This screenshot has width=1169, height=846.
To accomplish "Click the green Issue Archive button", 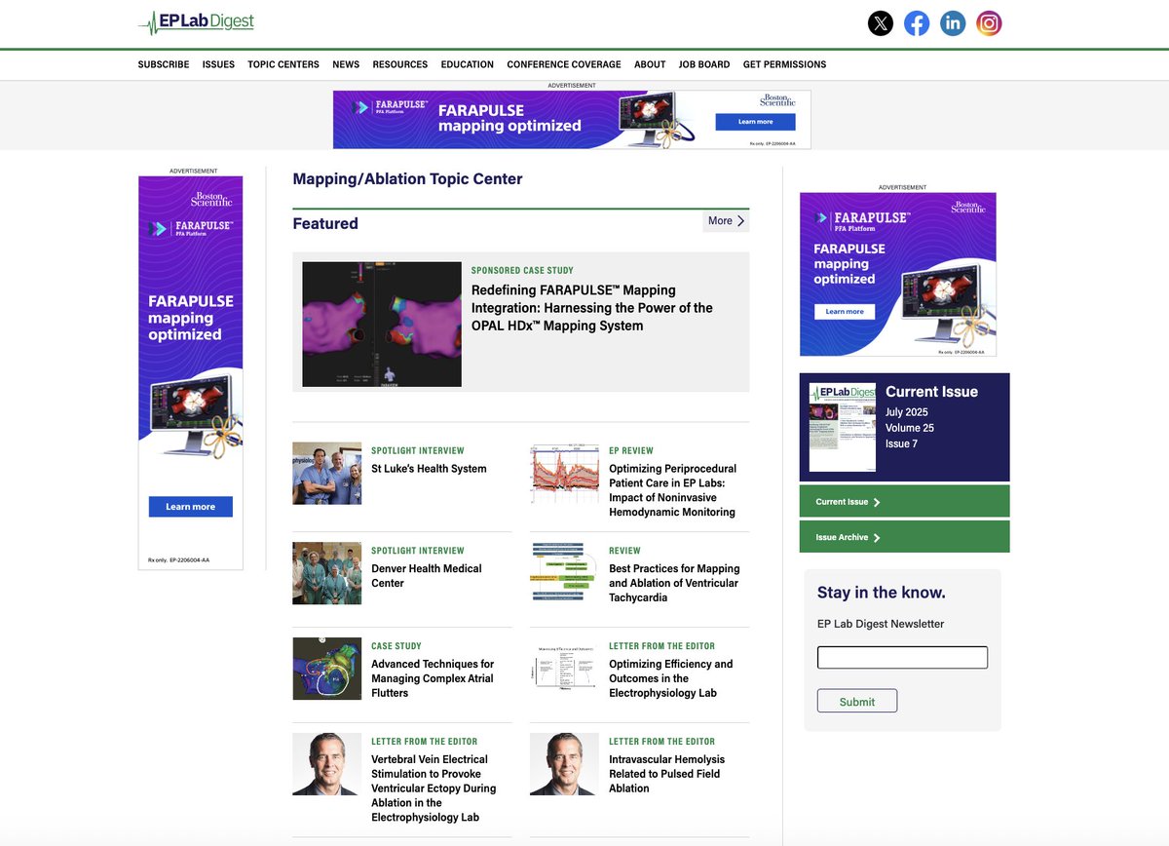I will click(x=905, y=537).
